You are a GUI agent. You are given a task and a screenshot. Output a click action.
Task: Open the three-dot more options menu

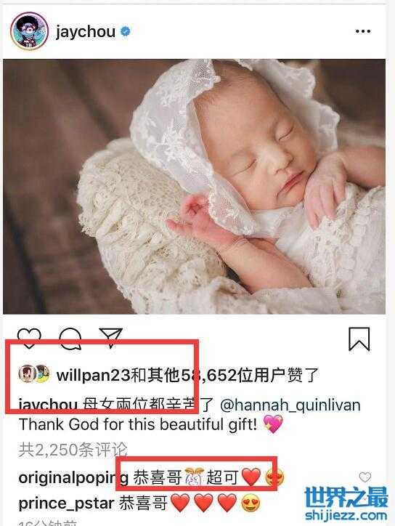click(x=363, y=31)
